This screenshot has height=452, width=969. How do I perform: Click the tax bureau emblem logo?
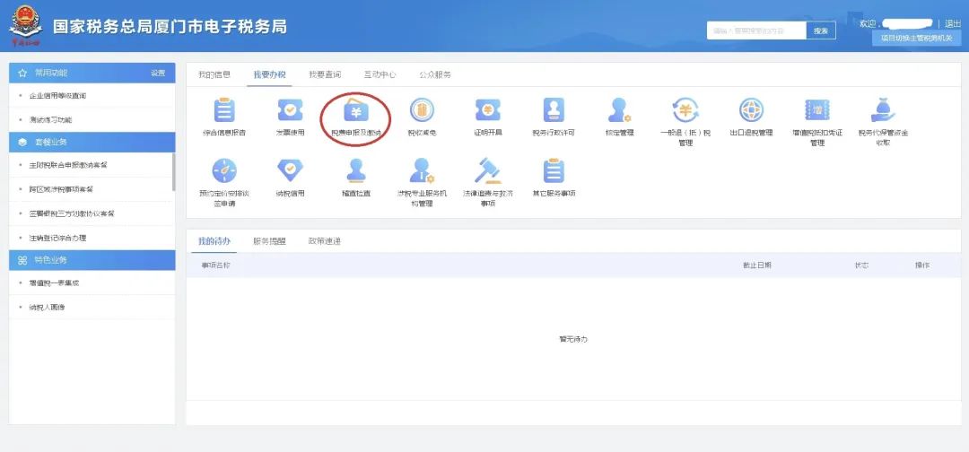(x=25, y=27)
